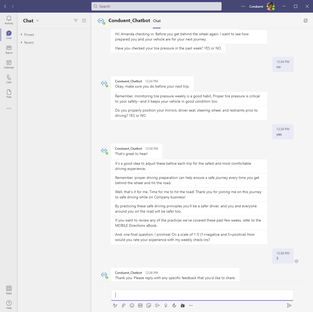Click the hand icon beside Approvals

point(182,305)
